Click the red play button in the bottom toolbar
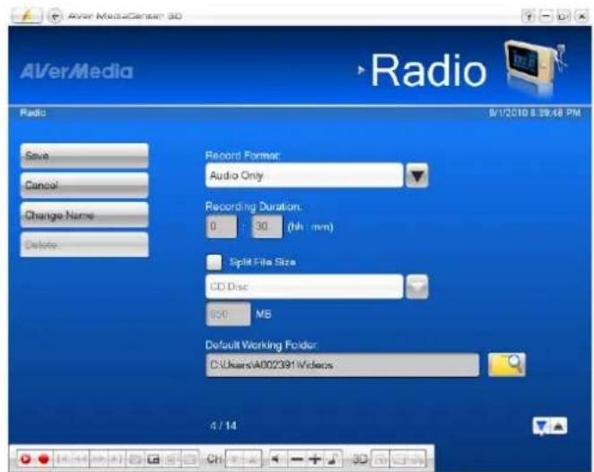 click(26, 459)
